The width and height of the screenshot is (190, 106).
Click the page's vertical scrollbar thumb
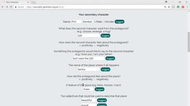click(189, 42)
